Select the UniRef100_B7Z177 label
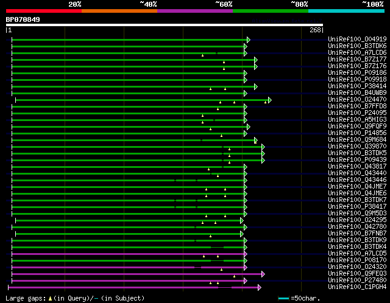Screen dimensions: 390x303 (x=357, y=60)
